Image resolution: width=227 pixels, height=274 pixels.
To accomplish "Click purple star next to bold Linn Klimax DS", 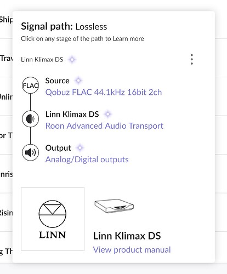I will (x=107, y=114).
